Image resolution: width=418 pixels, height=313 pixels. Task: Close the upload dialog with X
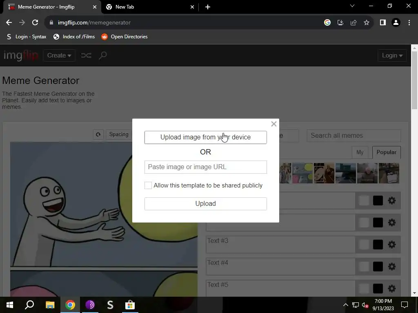tap(274, 124)
